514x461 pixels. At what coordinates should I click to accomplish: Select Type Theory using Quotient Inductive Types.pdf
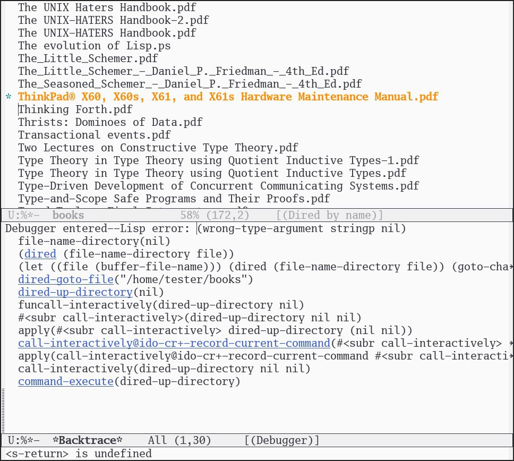[212, 174]
